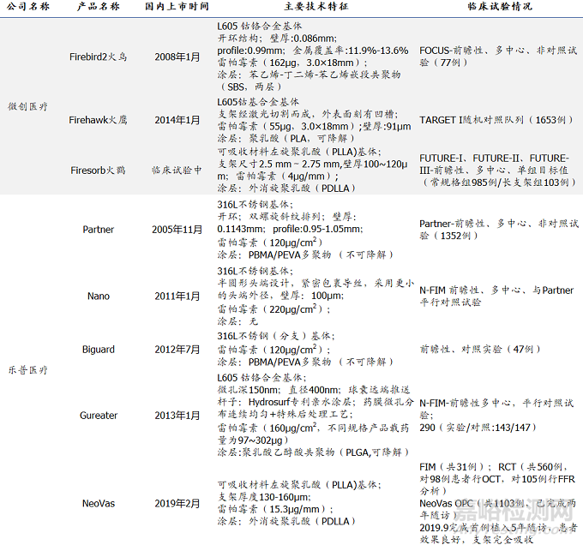Select launch date 2005年11月
Screen dimensions: 583x545
(177, 230)
